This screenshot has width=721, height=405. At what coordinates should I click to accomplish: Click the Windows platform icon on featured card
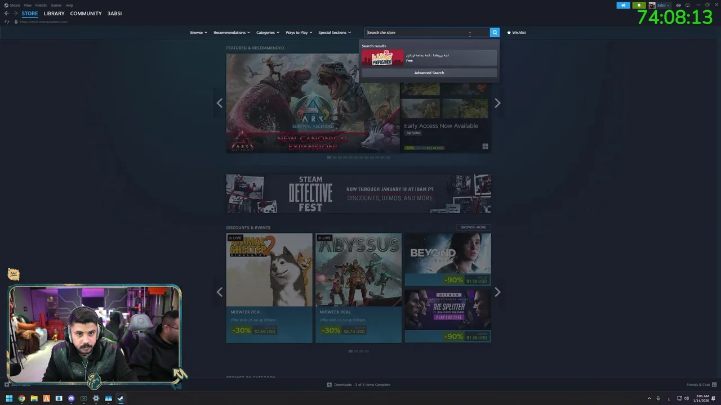485,147
